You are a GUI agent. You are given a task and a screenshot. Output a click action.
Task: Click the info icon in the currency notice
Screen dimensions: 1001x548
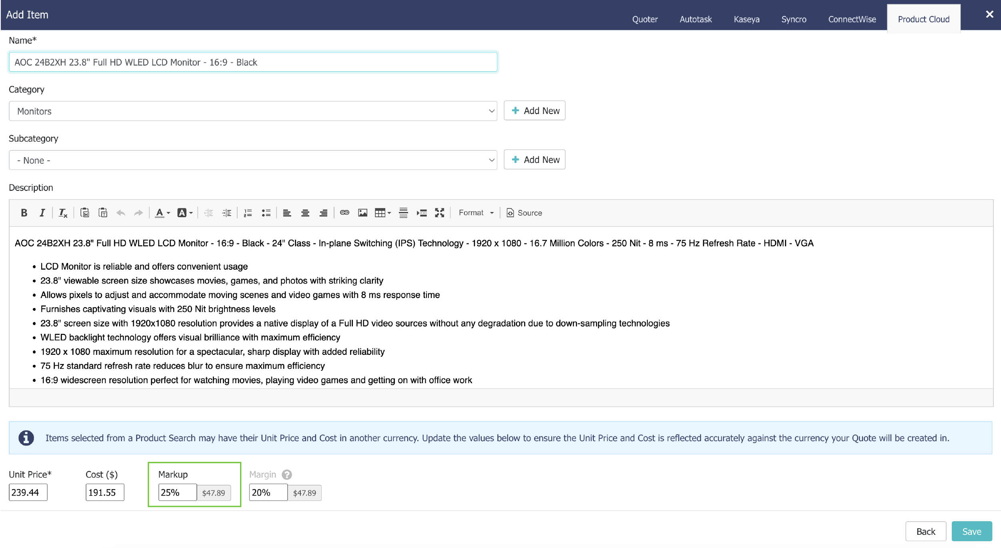tap(26, 438)
